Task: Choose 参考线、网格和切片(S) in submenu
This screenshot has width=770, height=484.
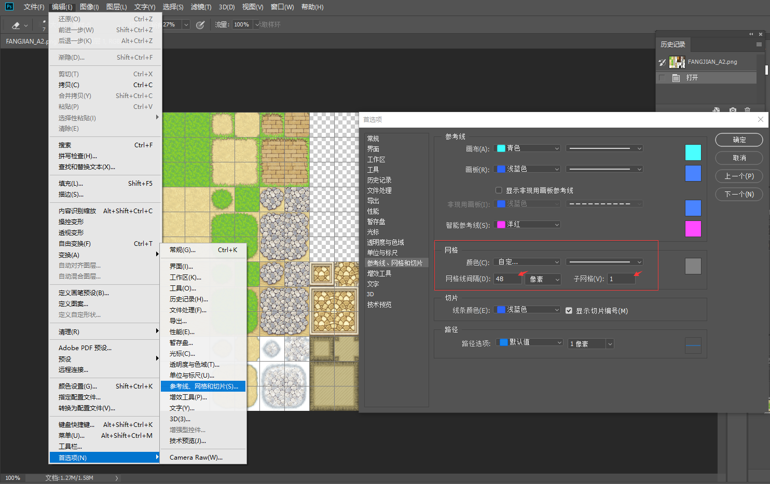Action: [x=203, y=386]
